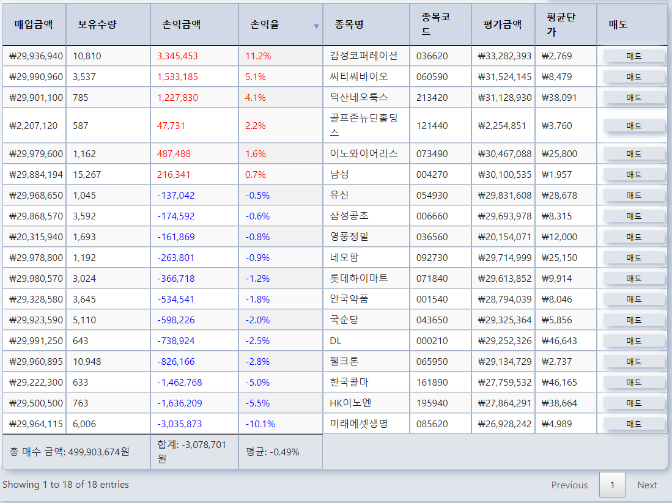Viewport: 672px width, 503px height.
Task: Click profit value 47,731
Action: [171, 125]
